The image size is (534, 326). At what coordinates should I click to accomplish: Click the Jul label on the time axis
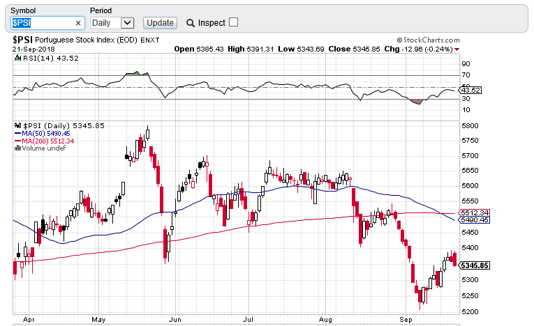(249, 320)
